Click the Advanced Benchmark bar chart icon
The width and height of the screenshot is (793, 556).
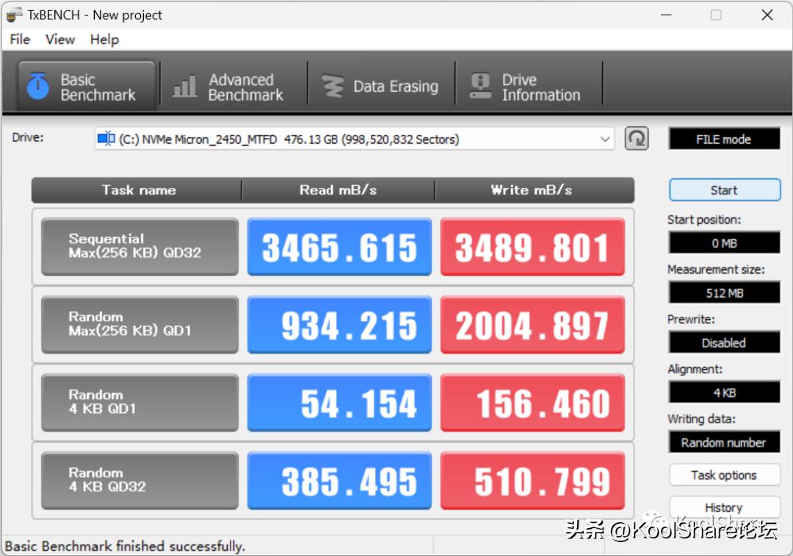(184, 86)
